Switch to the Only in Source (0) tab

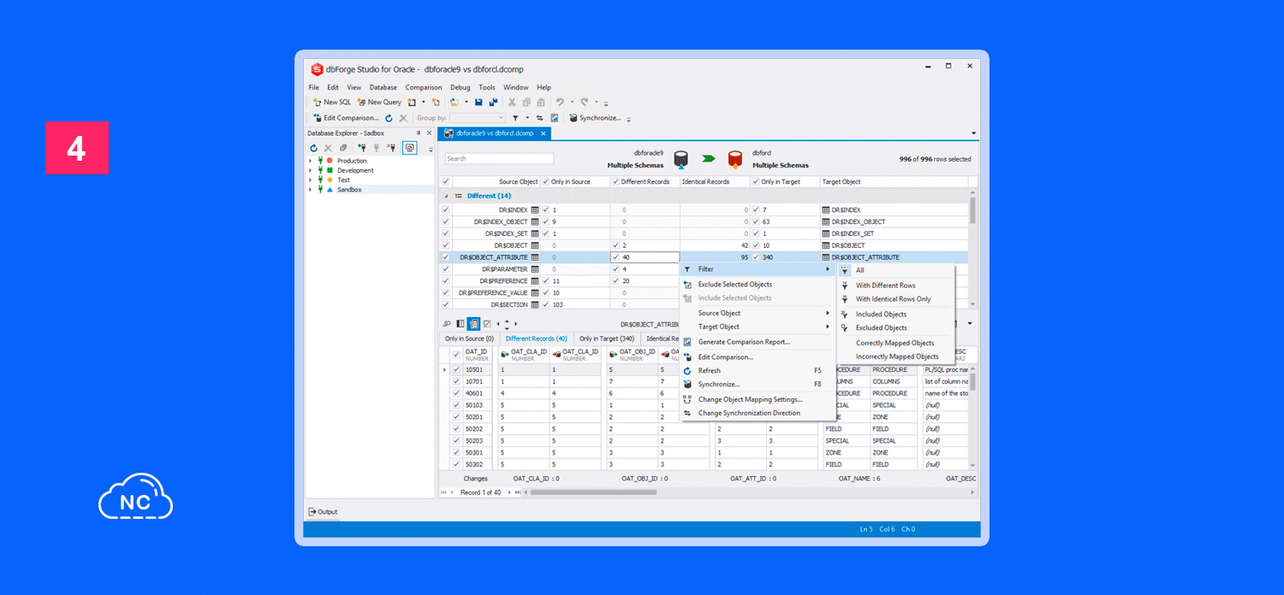469,339
